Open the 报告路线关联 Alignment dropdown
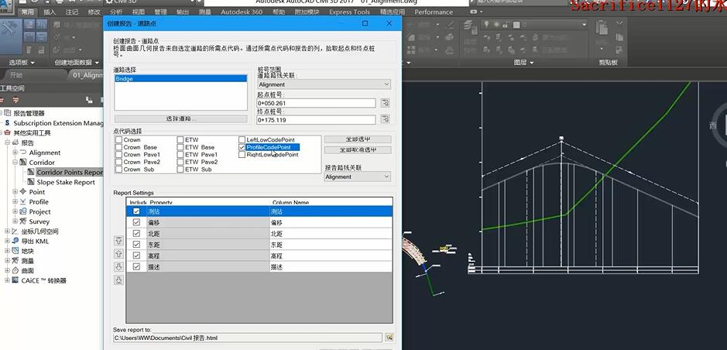Screen dimensions: 727x350 (357, 177)
